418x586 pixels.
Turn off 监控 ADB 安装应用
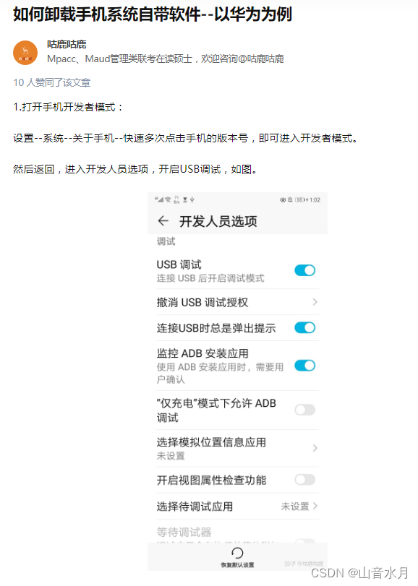click(304, 366)
